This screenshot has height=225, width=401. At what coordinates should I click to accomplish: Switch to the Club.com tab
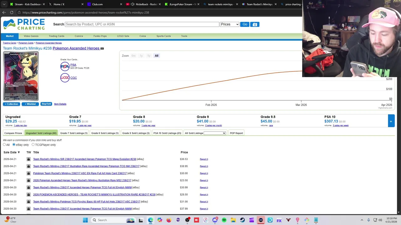pos(104,4)
